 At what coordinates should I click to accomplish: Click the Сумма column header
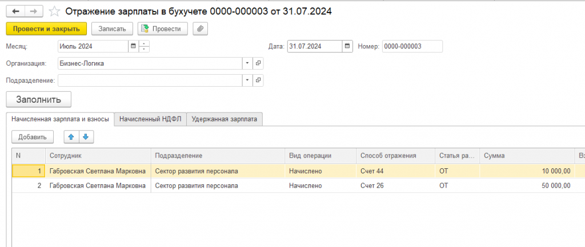coord(527,156)
